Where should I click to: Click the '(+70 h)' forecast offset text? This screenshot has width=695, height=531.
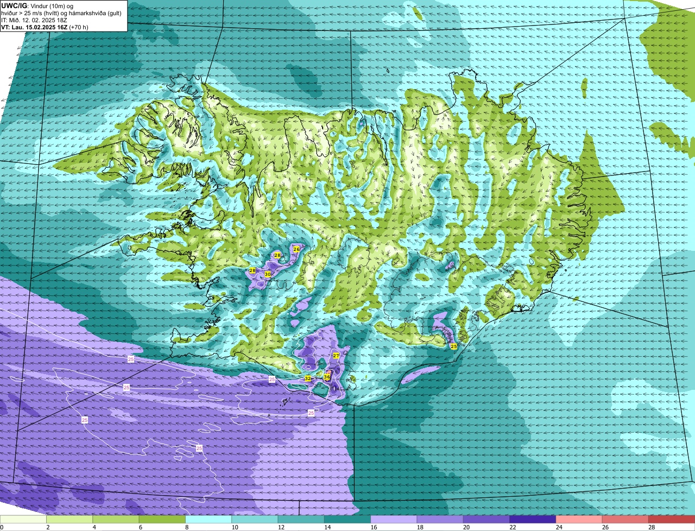tap(79, 27)
